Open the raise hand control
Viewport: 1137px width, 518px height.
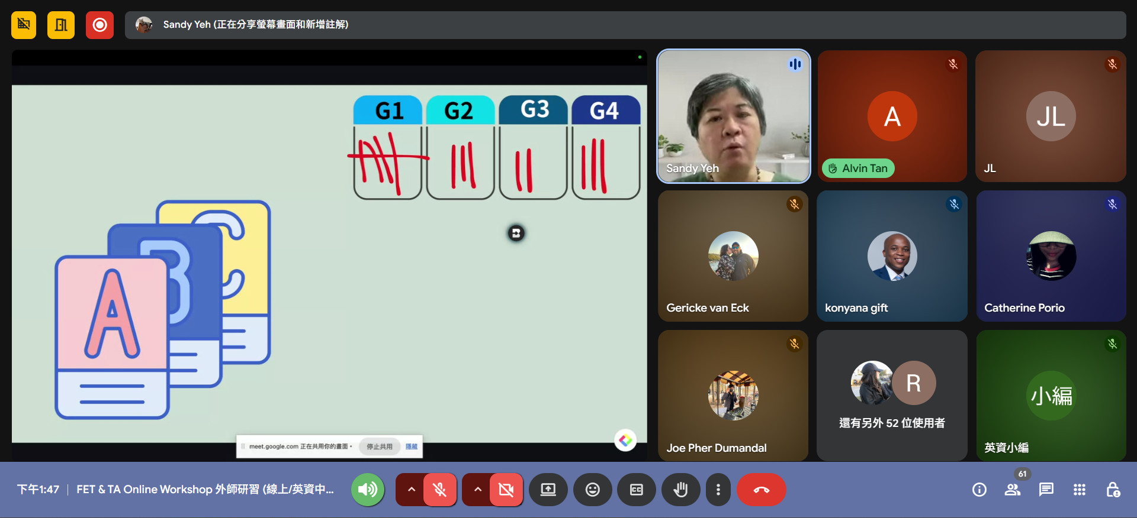[x=680, y=490]
